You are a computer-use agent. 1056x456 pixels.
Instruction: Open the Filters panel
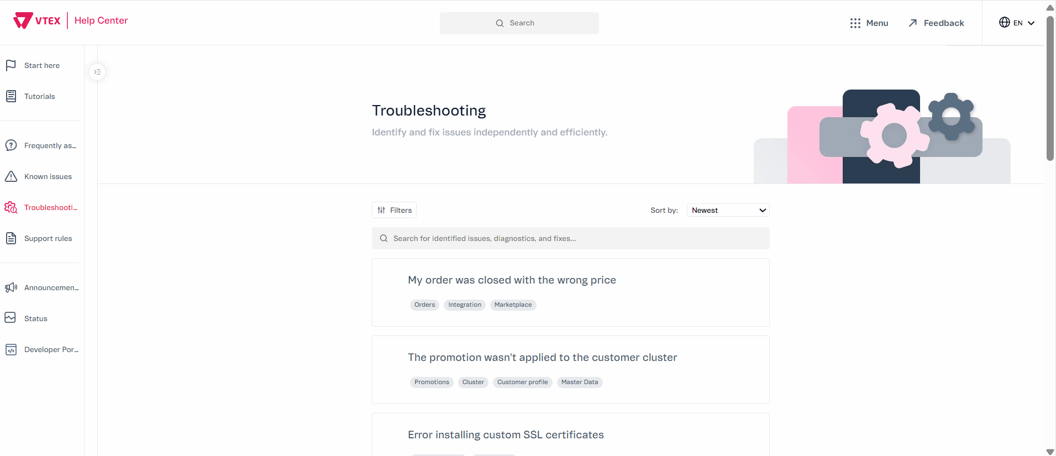[x=394, y=210]
